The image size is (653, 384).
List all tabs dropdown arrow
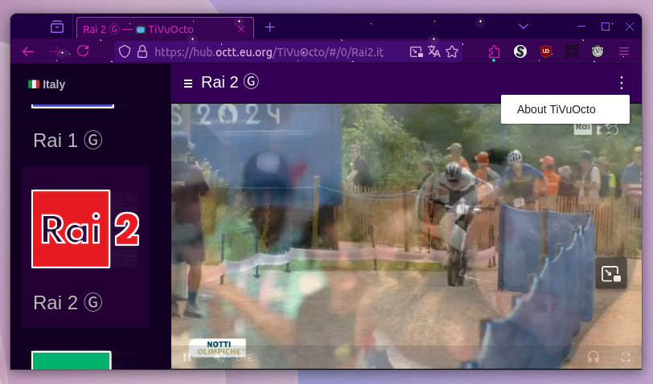click(524, 27)
